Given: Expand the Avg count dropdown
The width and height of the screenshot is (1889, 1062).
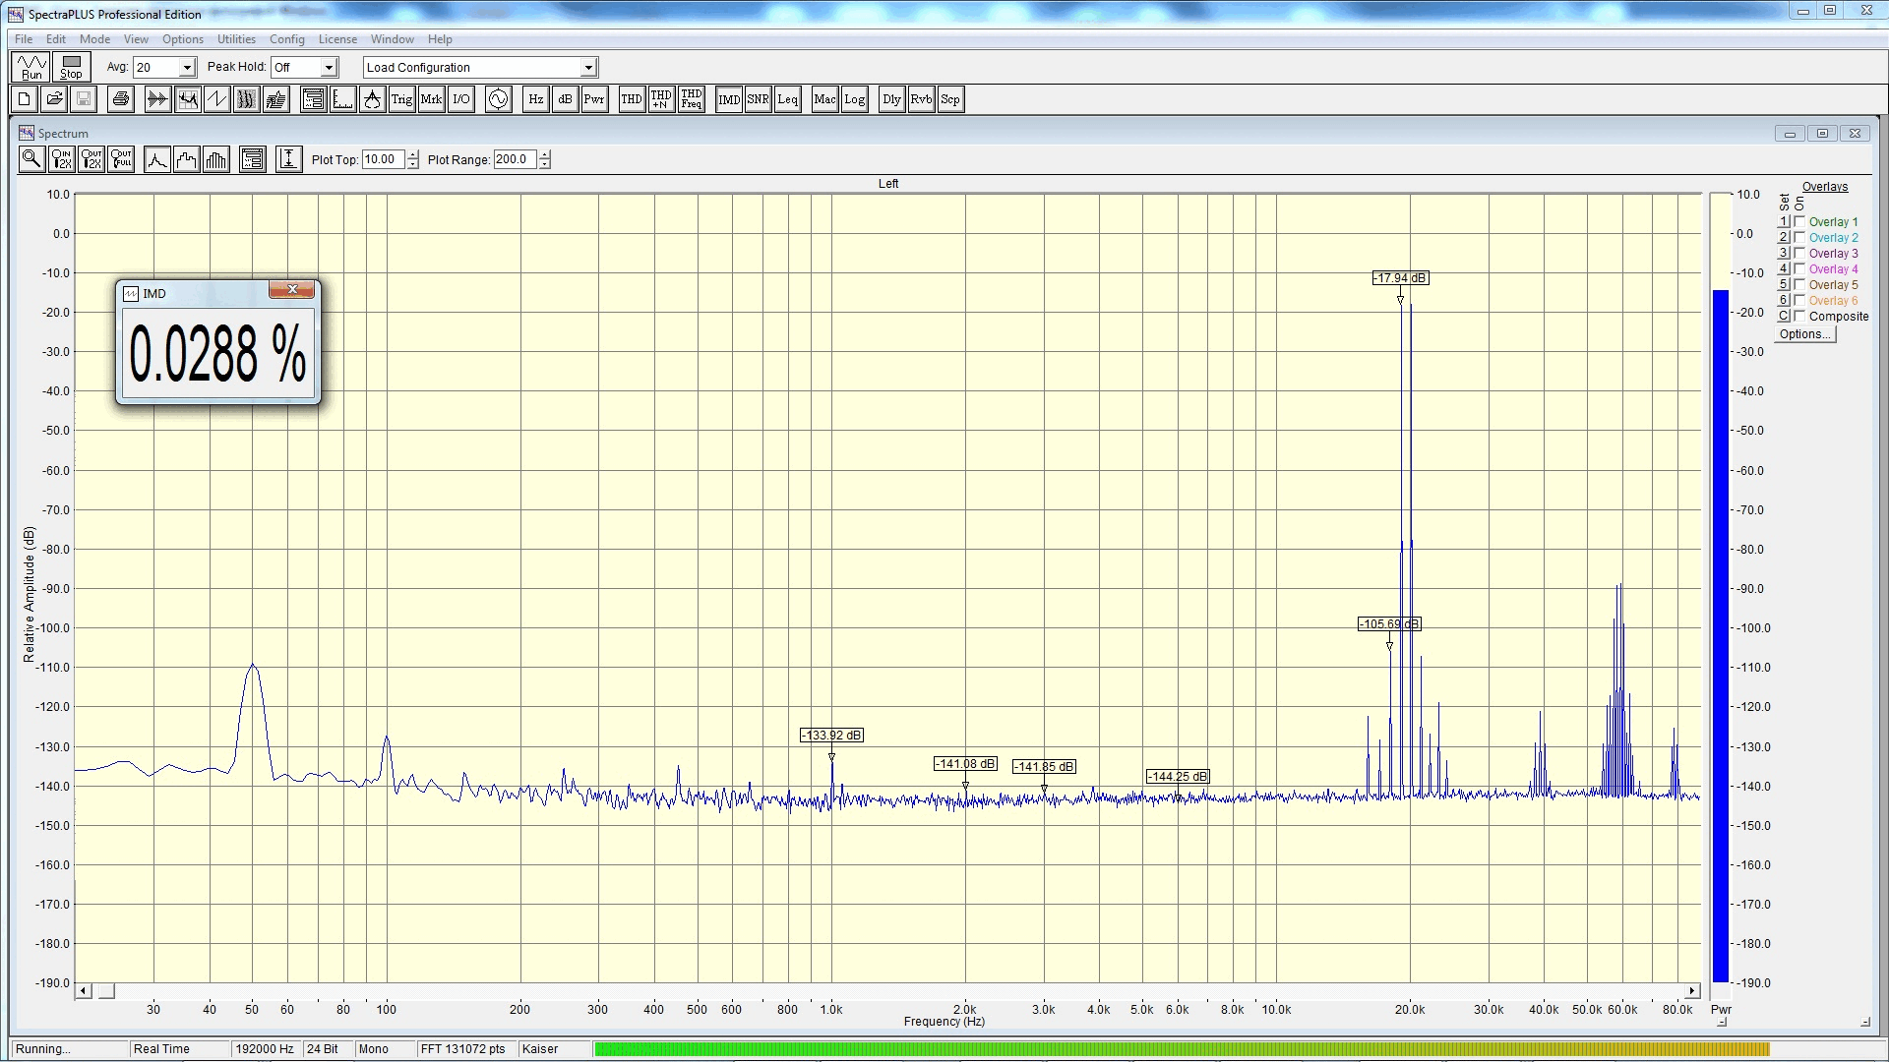Looking at the screenshot, I should click(187, 68).
